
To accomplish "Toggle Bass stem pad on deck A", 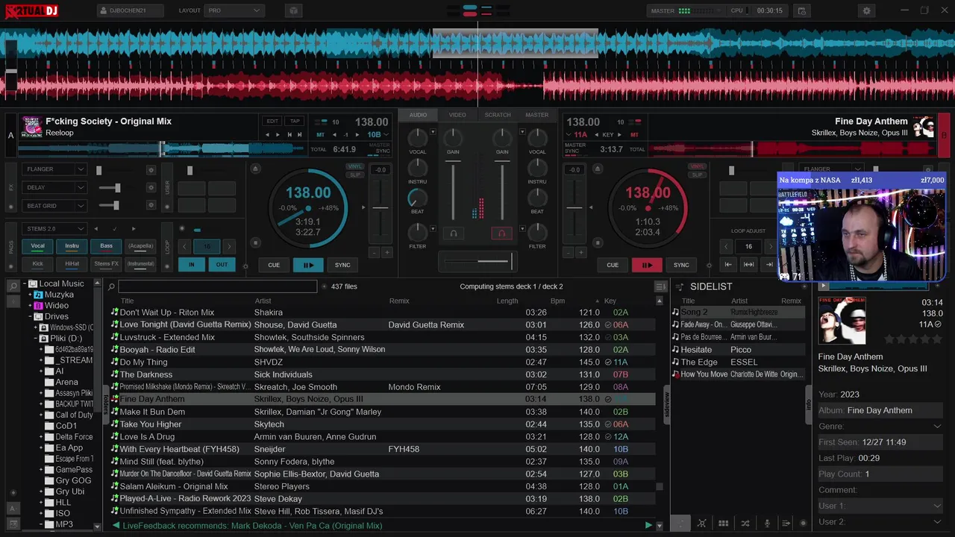I will coord(106,246).
